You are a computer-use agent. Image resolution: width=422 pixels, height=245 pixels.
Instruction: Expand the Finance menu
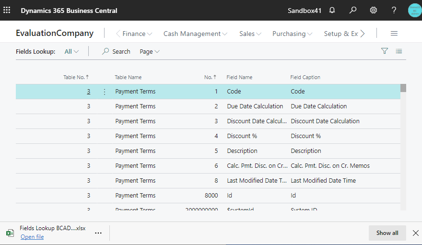coord(137,34)
